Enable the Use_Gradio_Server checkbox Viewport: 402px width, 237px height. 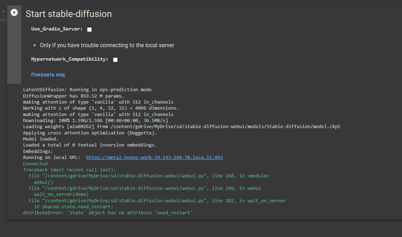tap(89, 29)
